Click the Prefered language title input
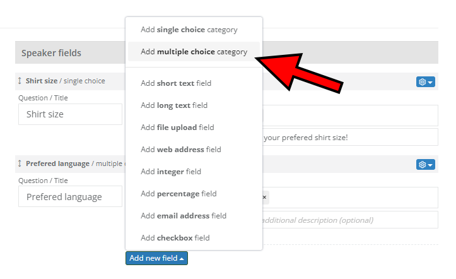This screenshot has height=279, width=456. point(69,197)
